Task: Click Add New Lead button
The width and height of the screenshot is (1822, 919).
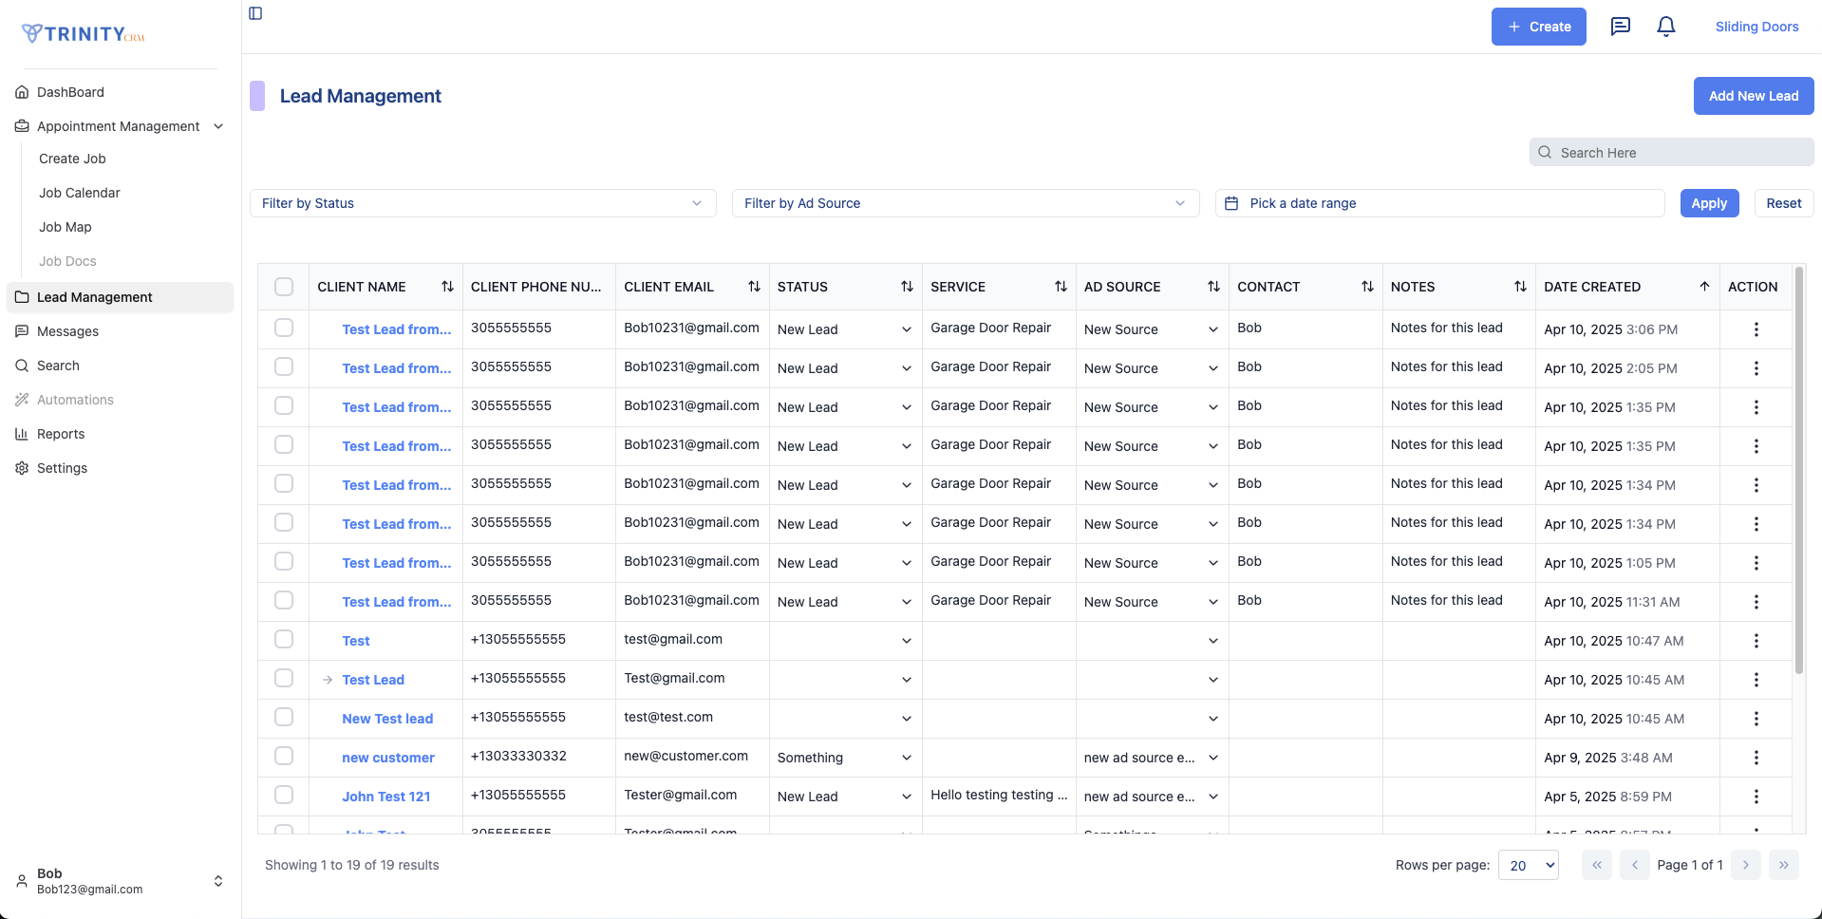Action: pos(1753,96)
